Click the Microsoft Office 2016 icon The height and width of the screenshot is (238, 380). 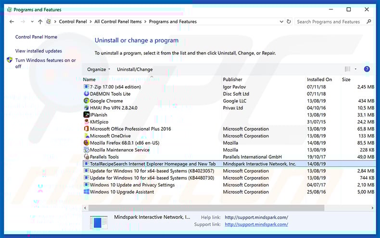point(86,129)
